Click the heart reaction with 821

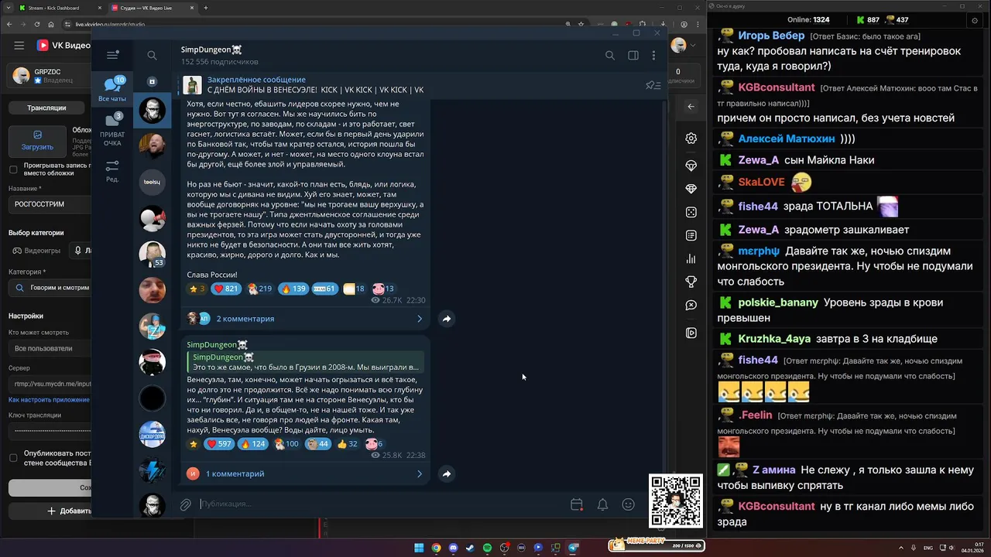click(225, 289)
